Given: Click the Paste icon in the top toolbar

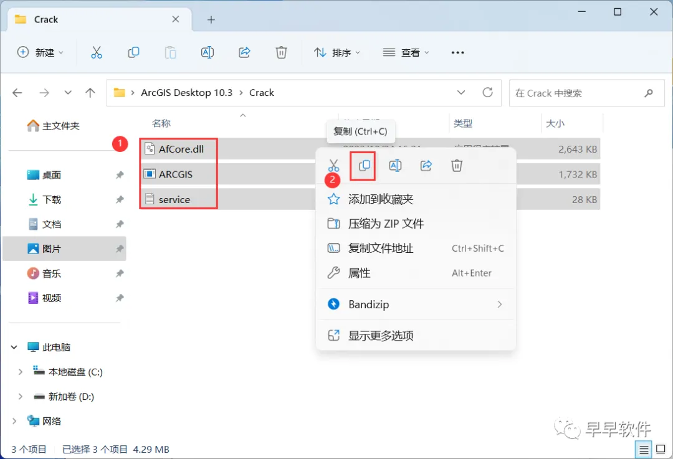Looking at the screenshot, I should pyautogui.click(x=170, y=52).
